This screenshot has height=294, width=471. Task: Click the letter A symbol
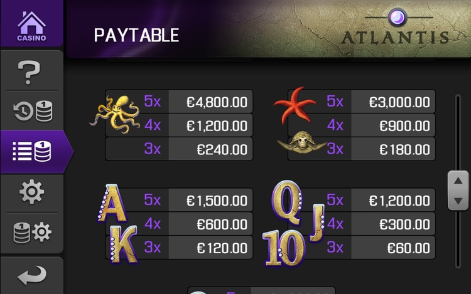109,204
